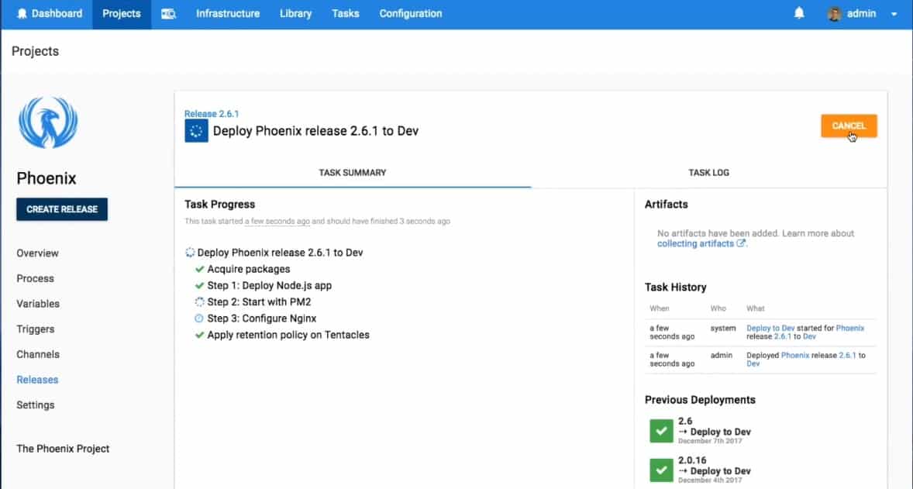Viewport: 913px width, 489px height.
Task: Click the retention policy green checkmark
Action: coord(200,335)
